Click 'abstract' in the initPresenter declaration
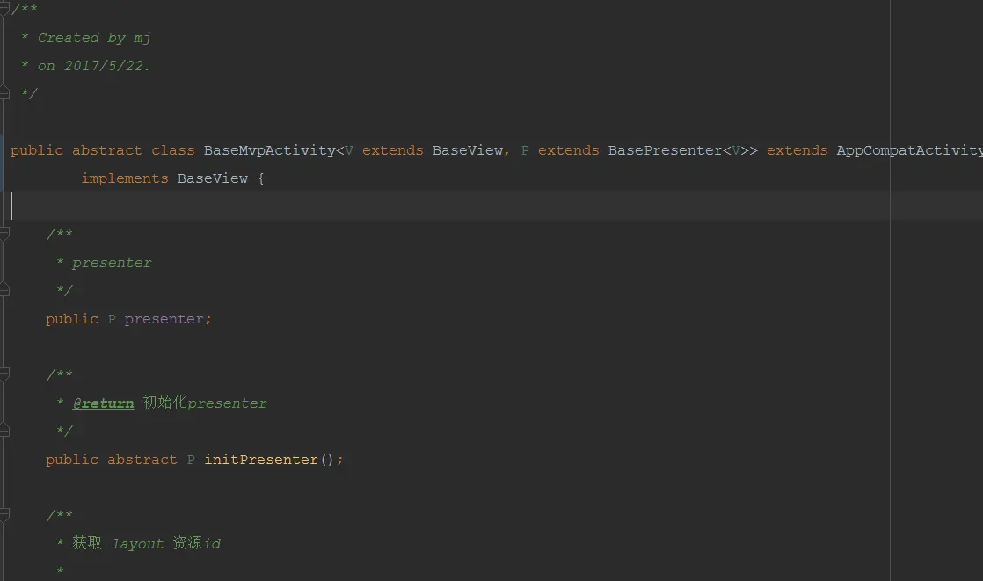 point(142,460)
